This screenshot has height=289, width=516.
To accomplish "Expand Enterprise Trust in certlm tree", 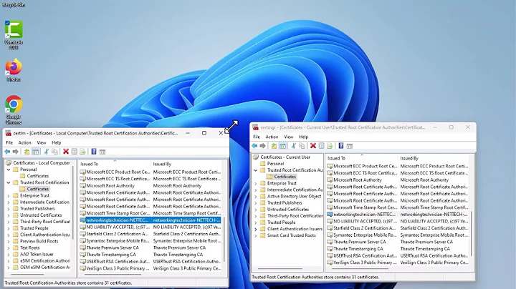I will coord(9,196).
